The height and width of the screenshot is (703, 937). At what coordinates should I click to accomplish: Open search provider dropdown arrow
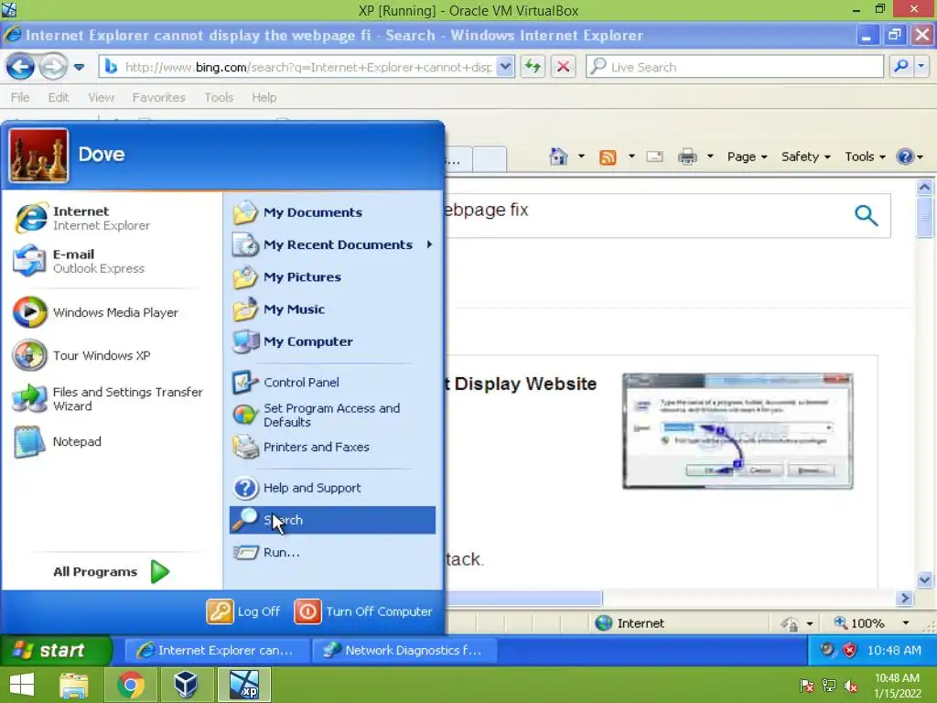point(921,66)
